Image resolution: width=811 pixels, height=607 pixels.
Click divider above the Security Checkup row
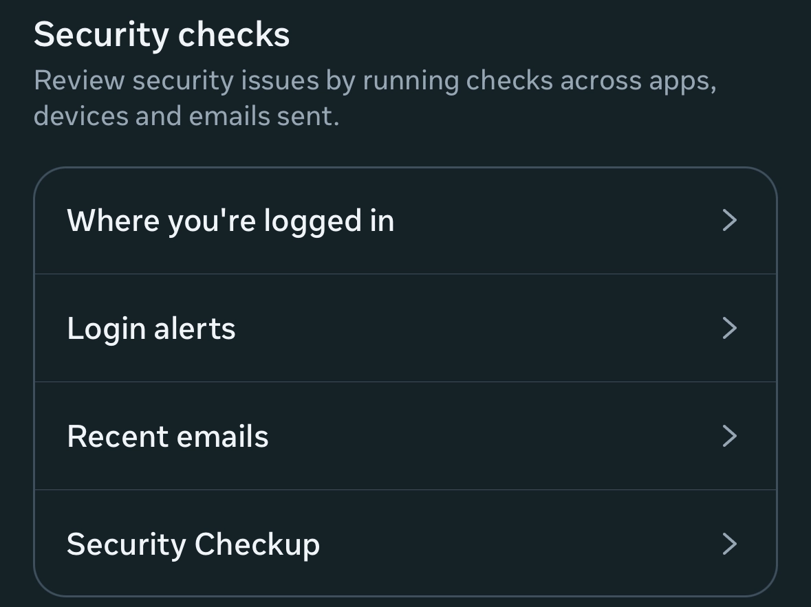(405, 490)
